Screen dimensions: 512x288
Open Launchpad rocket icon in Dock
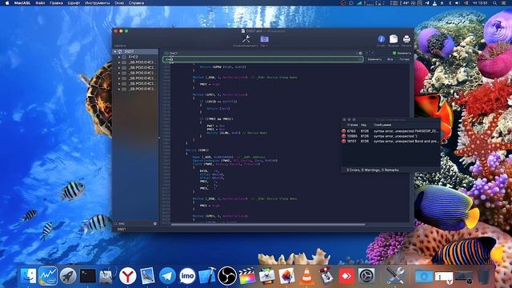point(68,276)
